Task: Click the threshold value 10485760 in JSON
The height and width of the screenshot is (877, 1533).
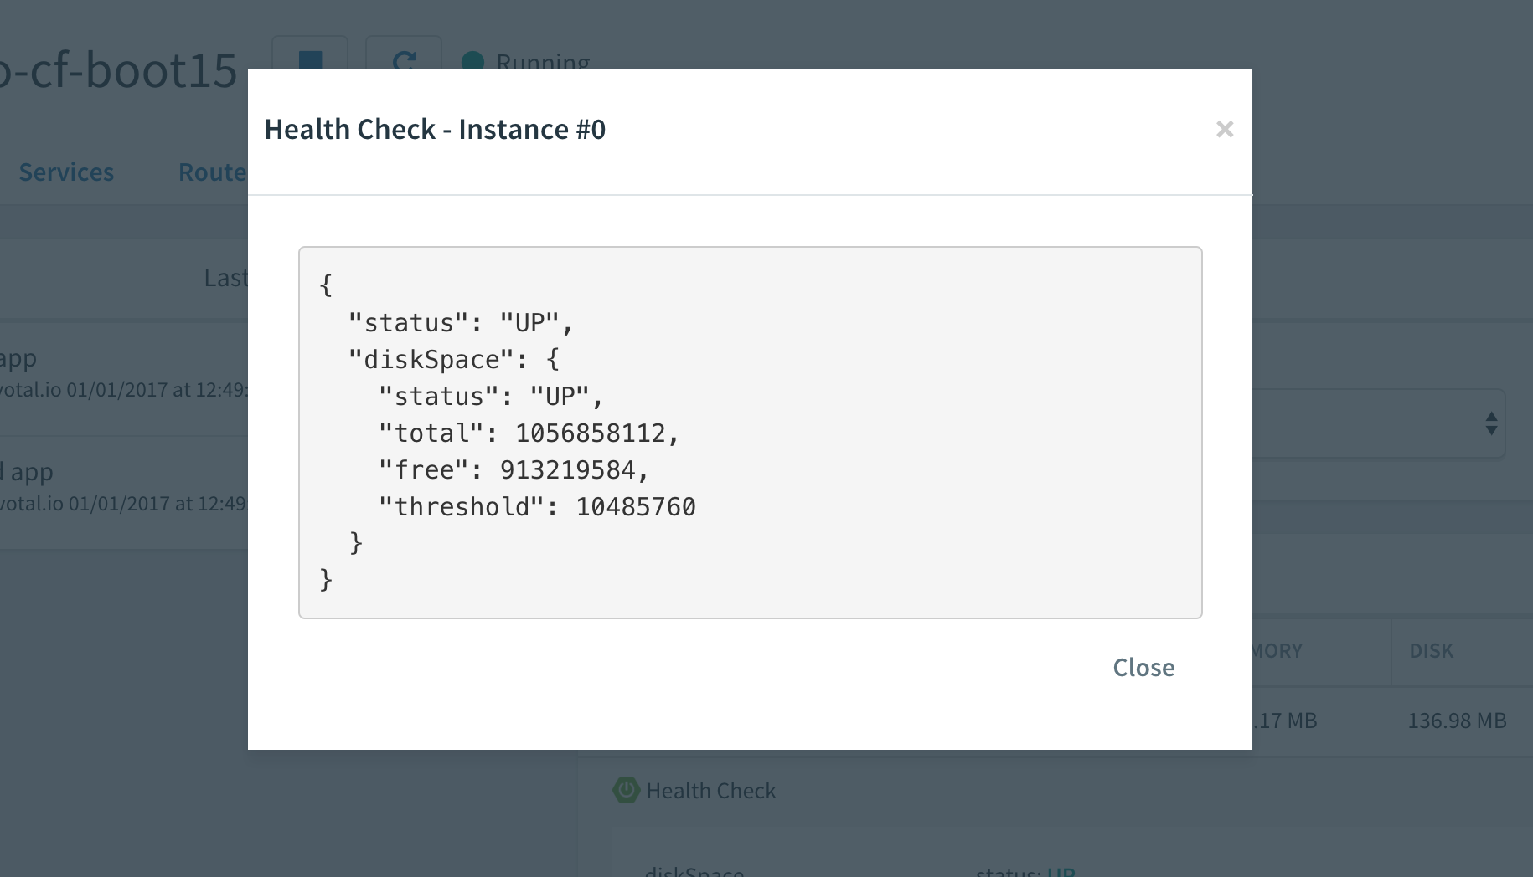Action: click(x=636, y=507)
